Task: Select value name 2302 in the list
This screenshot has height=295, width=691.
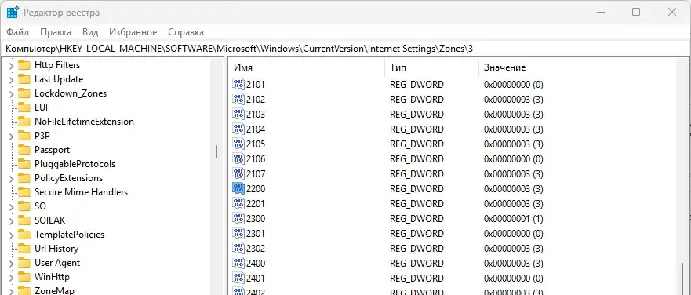Action: click(x=256, y=248)
